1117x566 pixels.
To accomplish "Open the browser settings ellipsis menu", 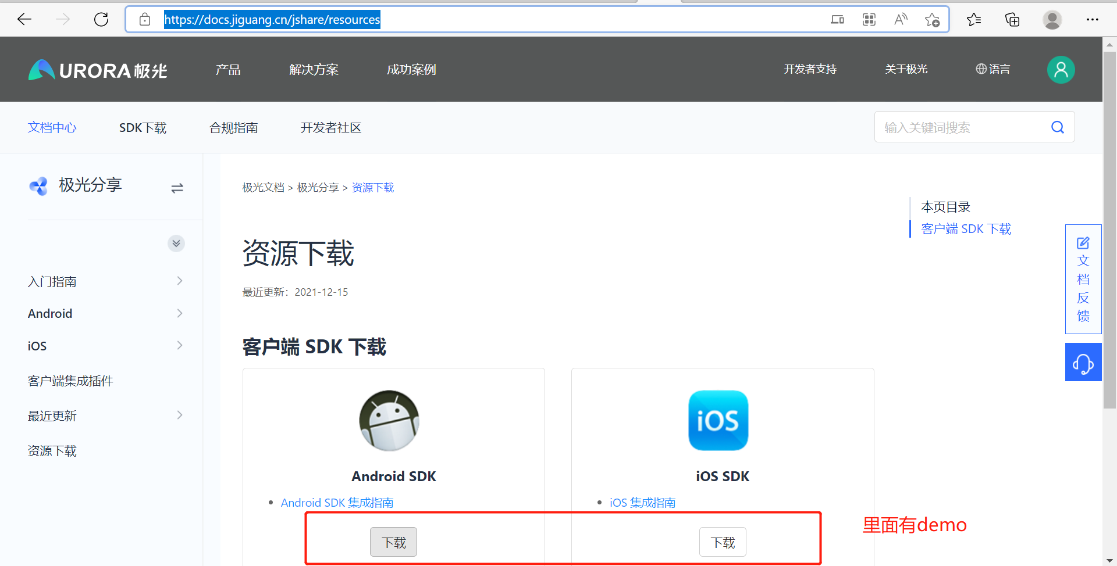I will tap(1092, 20).
